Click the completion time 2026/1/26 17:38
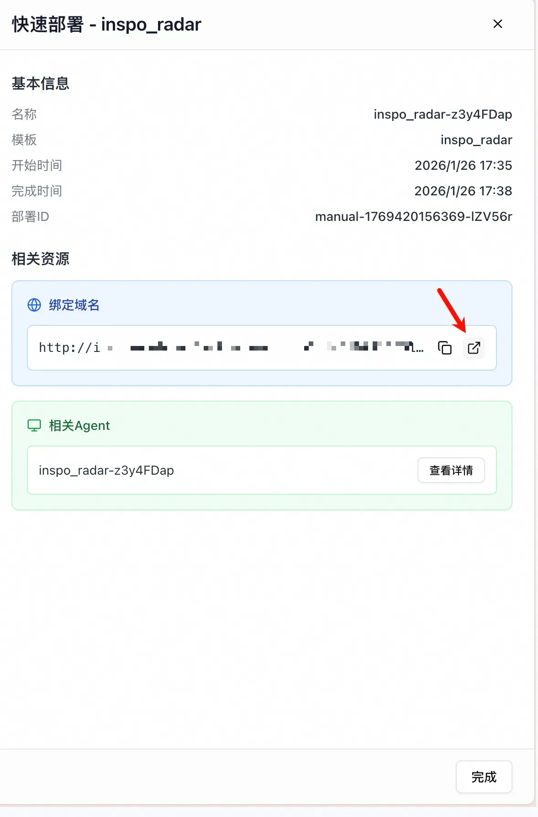Screen dimensions: 538x817 click(463, 191)
